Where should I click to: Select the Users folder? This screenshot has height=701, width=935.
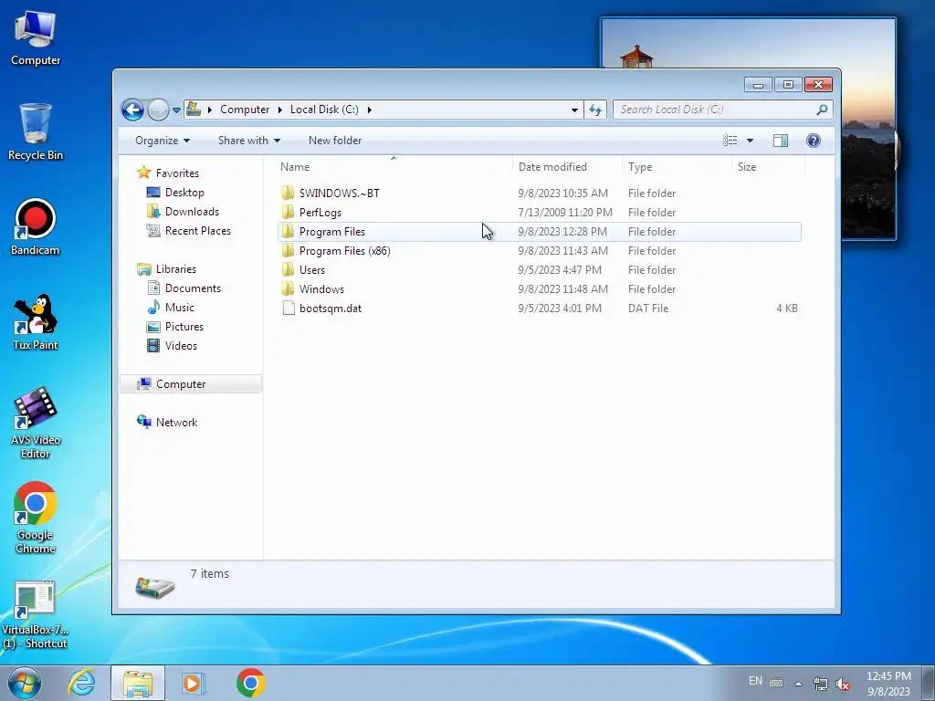[x=539, y=270]
